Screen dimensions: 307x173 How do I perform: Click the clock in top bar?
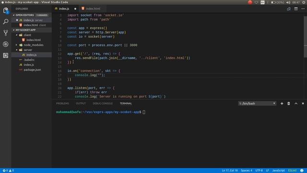coord(296,2)
